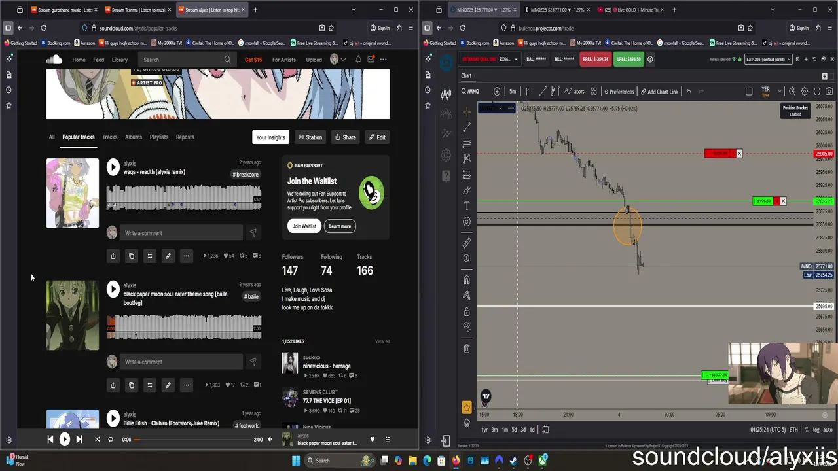Open the LAYOUT default dropdown
The width and height of the screenshot is (838, 471).
click(x=767, y=59)
